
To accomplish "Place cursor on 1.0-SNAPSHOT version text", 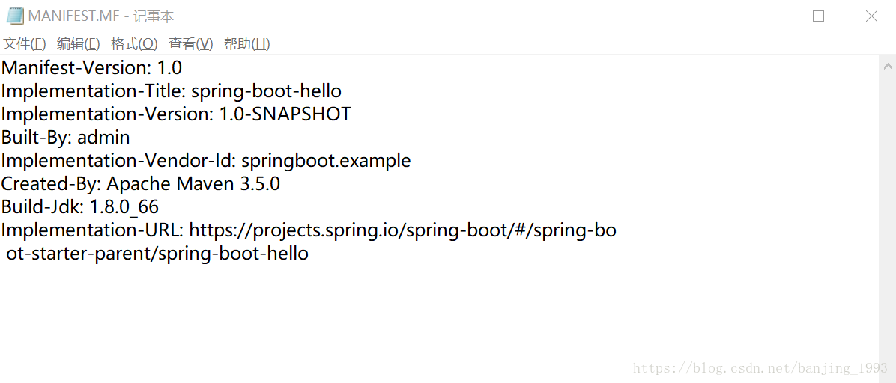I will [x=285, y=114].
